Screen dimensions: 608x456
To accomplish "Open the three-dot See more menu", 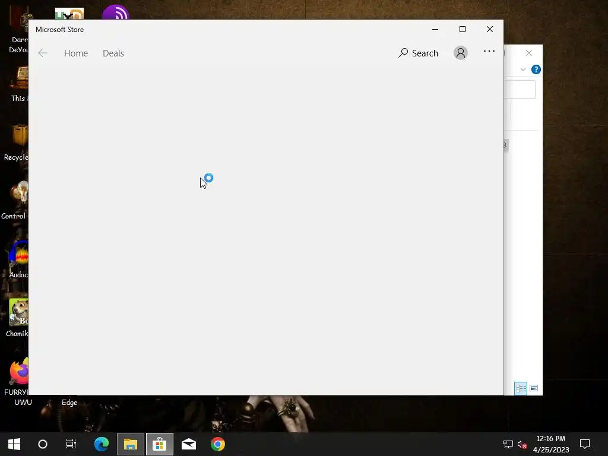I will (x=489, y=51).
